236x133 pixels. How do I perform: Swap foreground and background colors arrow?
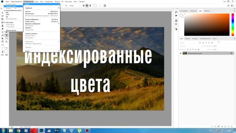coord(7,48)
